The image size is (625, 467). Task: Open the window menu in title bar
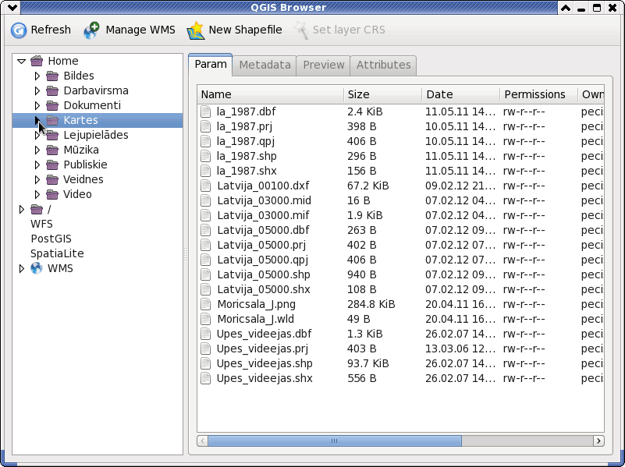[x=12, y=8]
